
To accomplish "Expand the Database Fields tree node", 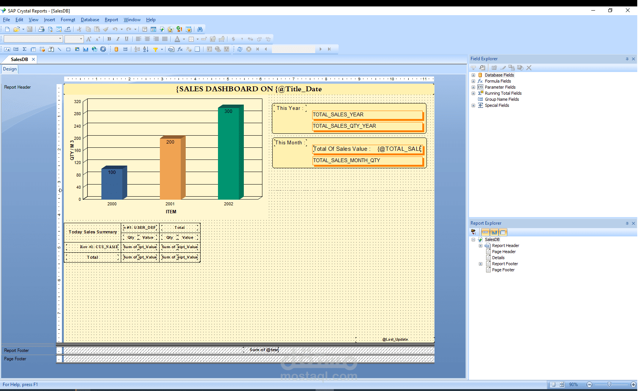I will click(473, 75).
